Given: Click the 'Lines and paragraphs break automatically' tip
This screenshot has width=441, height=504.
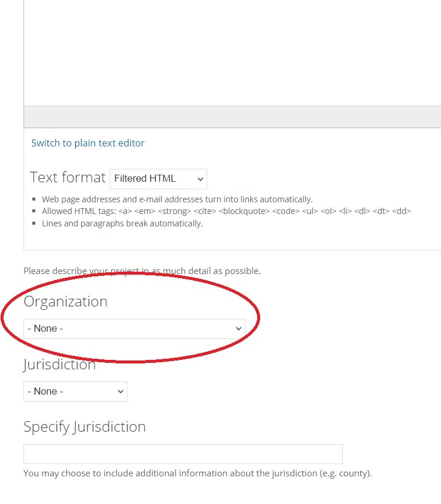Looking at the screenshot, I should (x=122, y=223).
